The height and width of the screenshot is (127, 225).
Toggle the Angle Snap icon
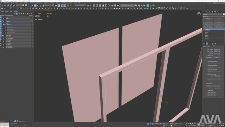[x=65, y=6]
